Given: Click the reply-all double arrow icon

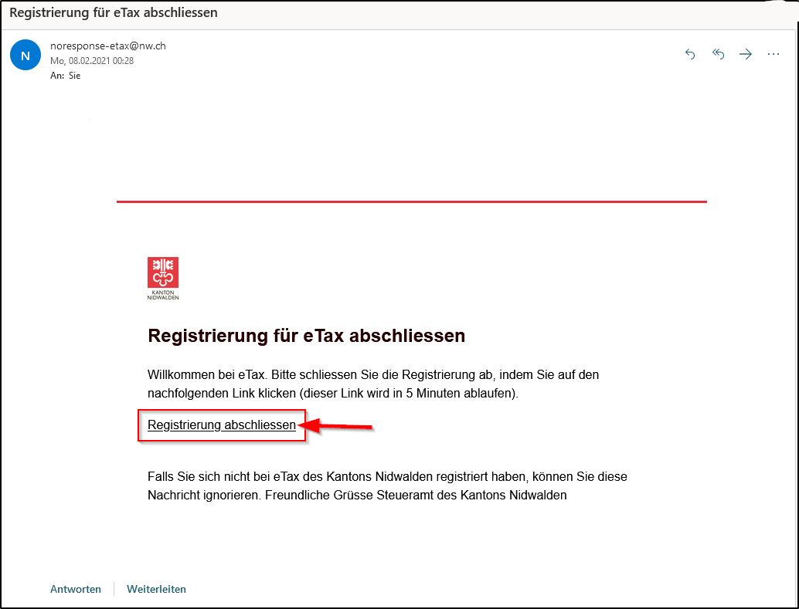Looking at the screenshot, I should 718,54.
